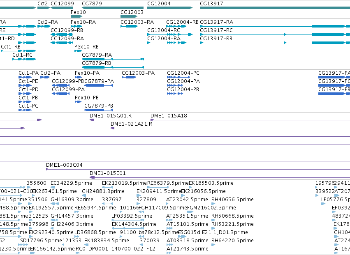Click the DME1-021A21.R feature label
The width and height of the screenshot is (350, 255).
(132, 124)
